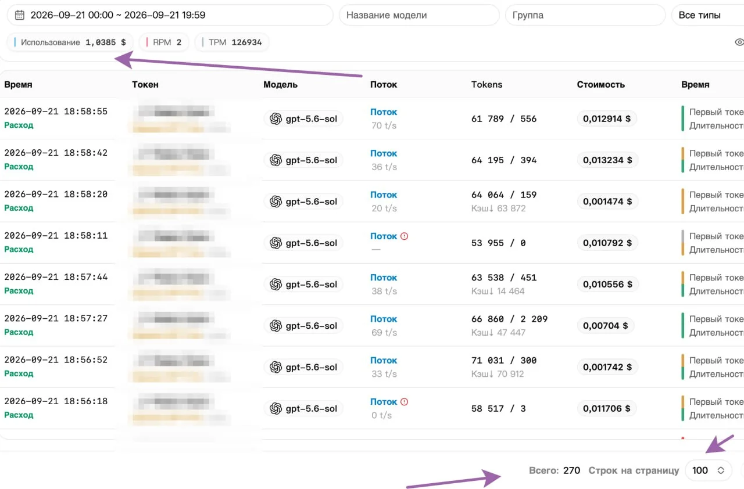The width and height of the screenshot is (744, 489).
Task: Open the date range picker field
Action: 170,15
